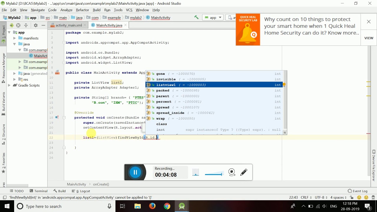Image resolution: width=377 pixels, height=212 pixels.
Task: Pause the screen recording
Action: tap(135, 172)
